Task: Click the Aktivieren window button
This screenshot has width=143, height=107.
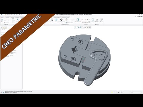Action: 93,21
